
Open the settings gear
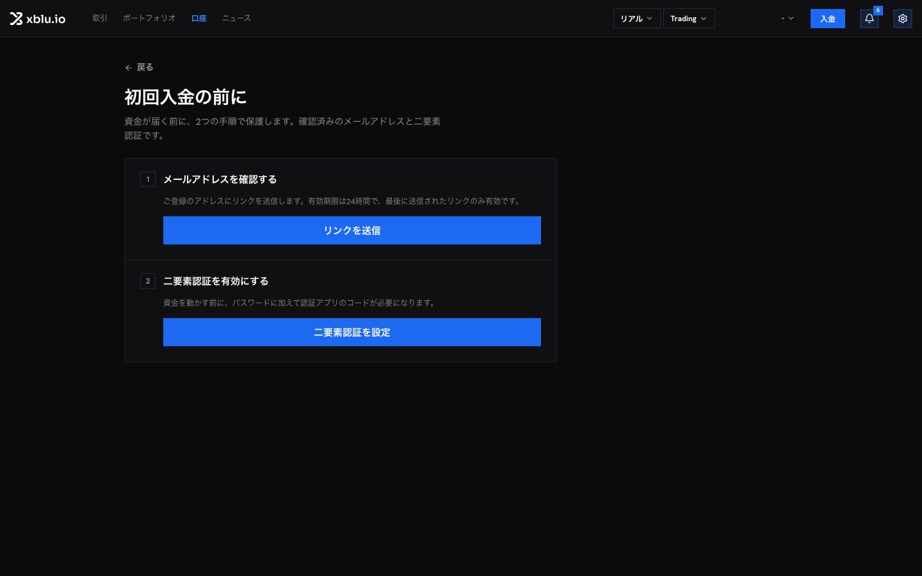pyautogui.click(x=903, y=19)
